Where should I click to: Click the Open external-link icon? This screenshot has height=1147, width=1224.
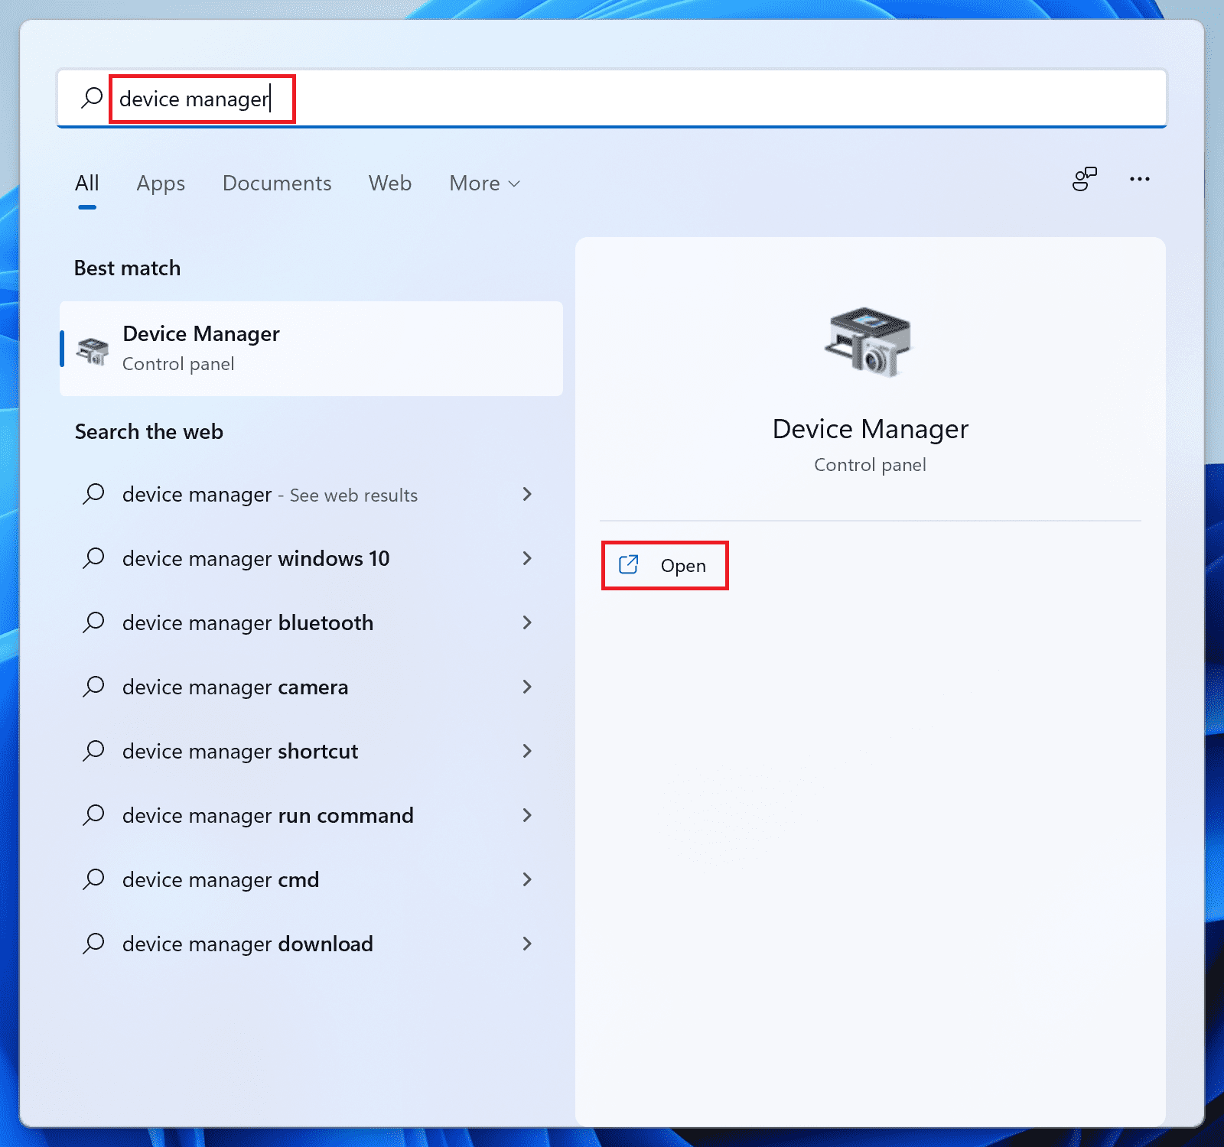coord(629,565)
